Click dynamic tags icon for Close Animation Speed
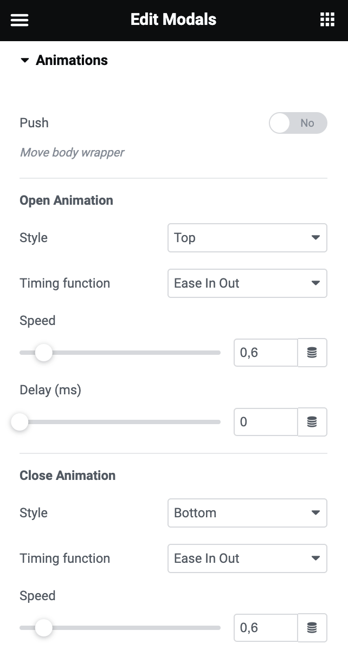This screenshot has height=663, width=348. 312,628
